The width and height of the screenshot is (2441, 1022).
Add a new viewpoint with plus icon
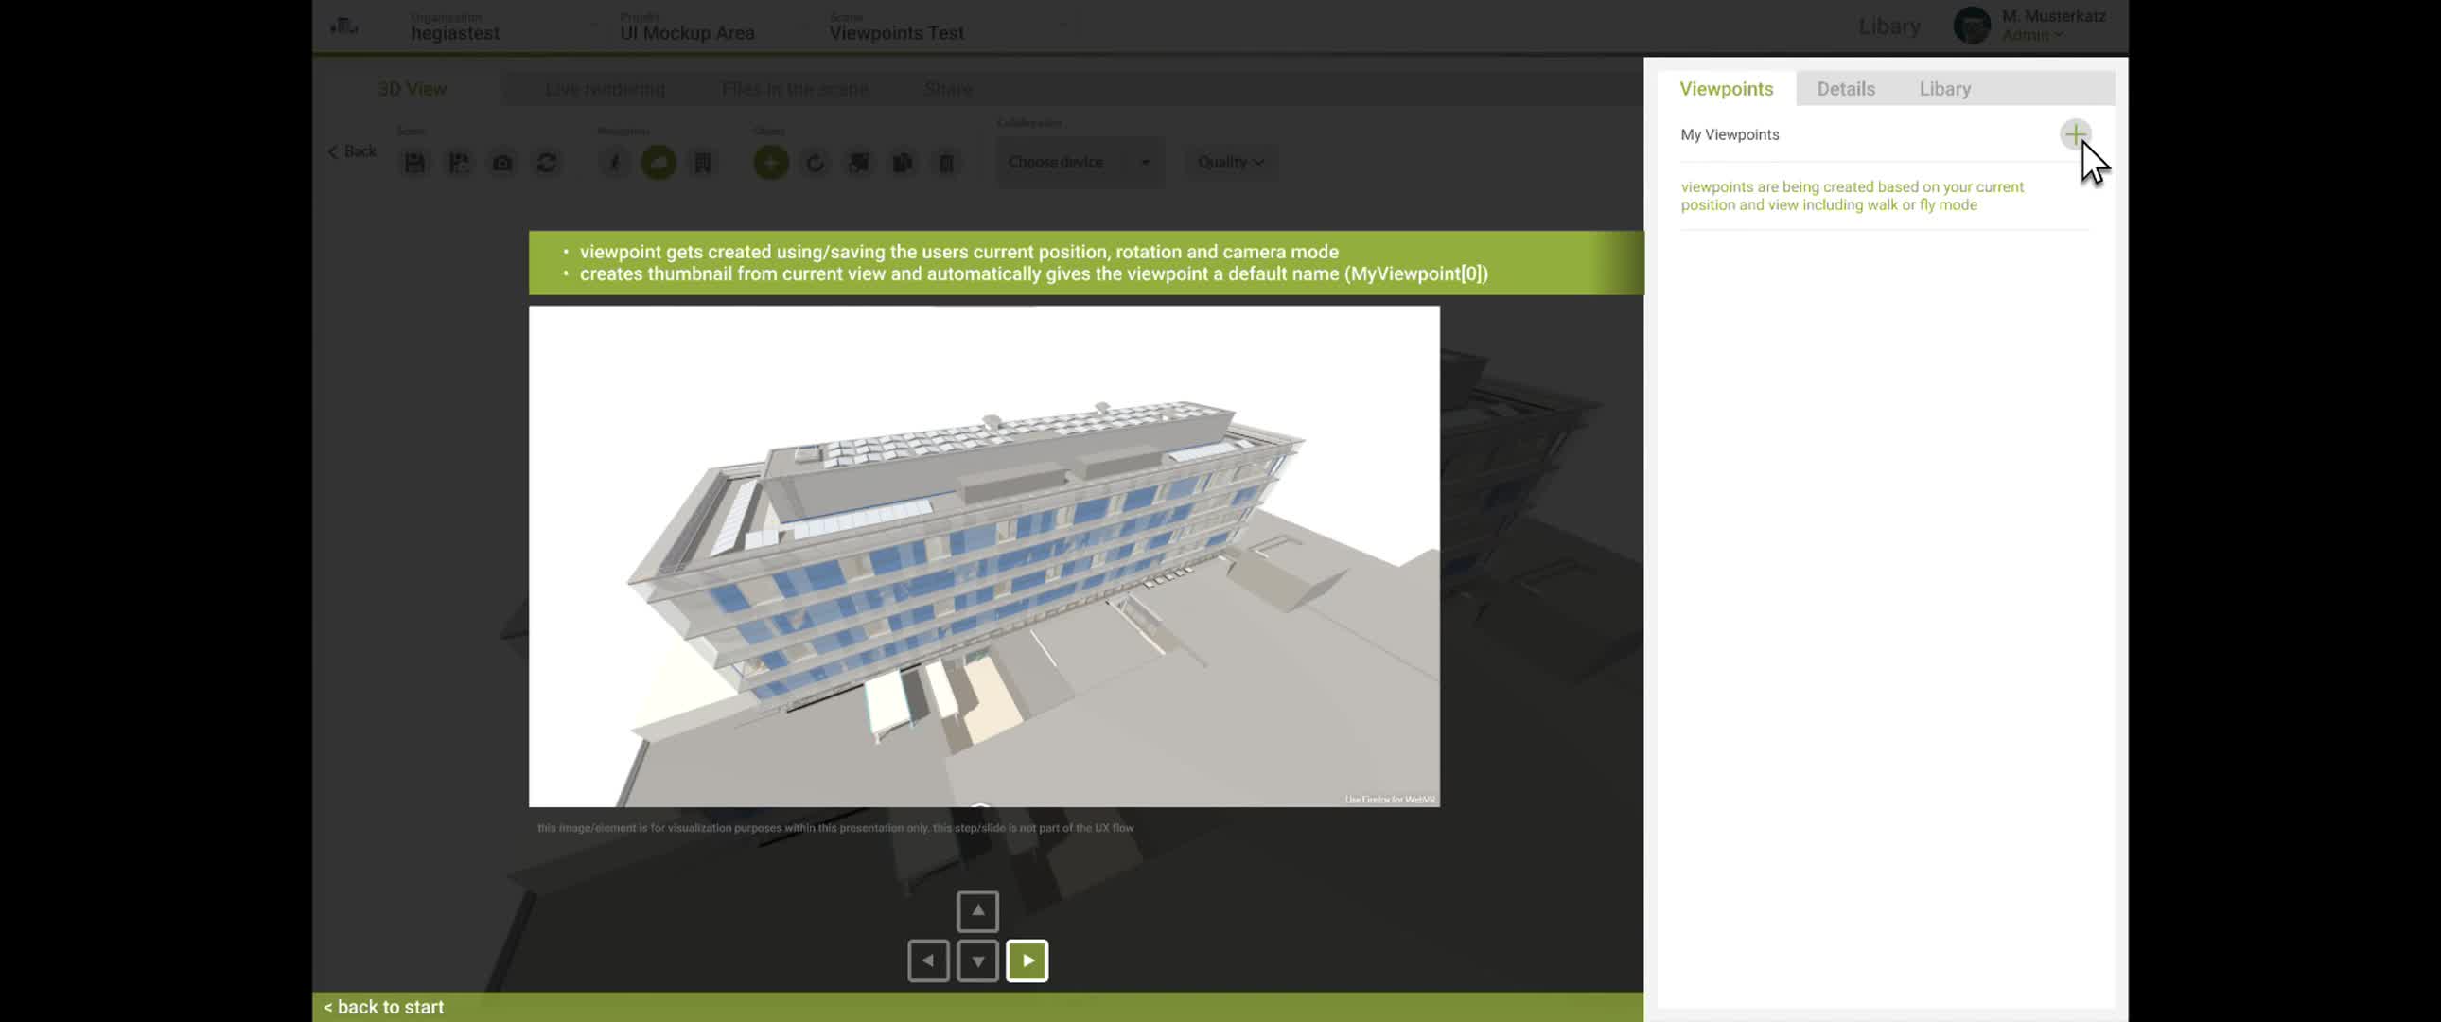[2074, 134]
